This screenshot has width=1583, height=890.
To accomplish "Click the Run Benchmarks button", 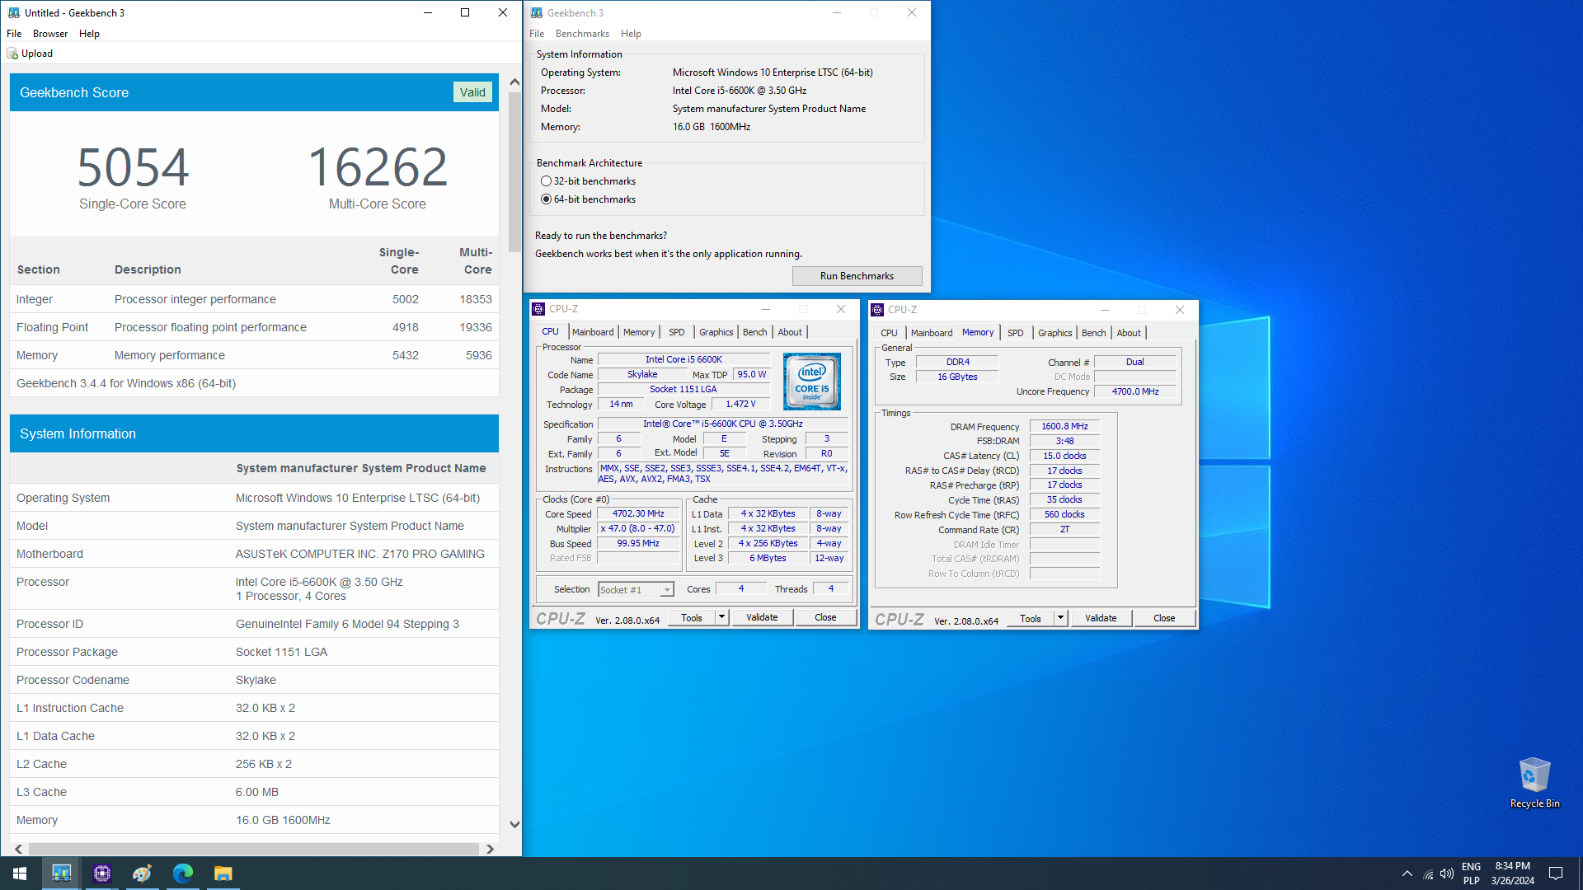I will point(857,276).
